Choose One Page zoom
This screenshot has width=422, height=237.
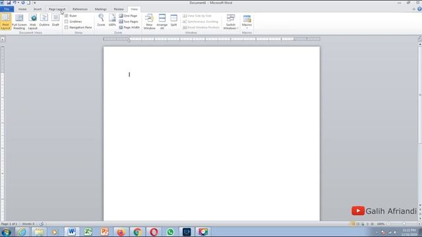[x=129, y=16]
